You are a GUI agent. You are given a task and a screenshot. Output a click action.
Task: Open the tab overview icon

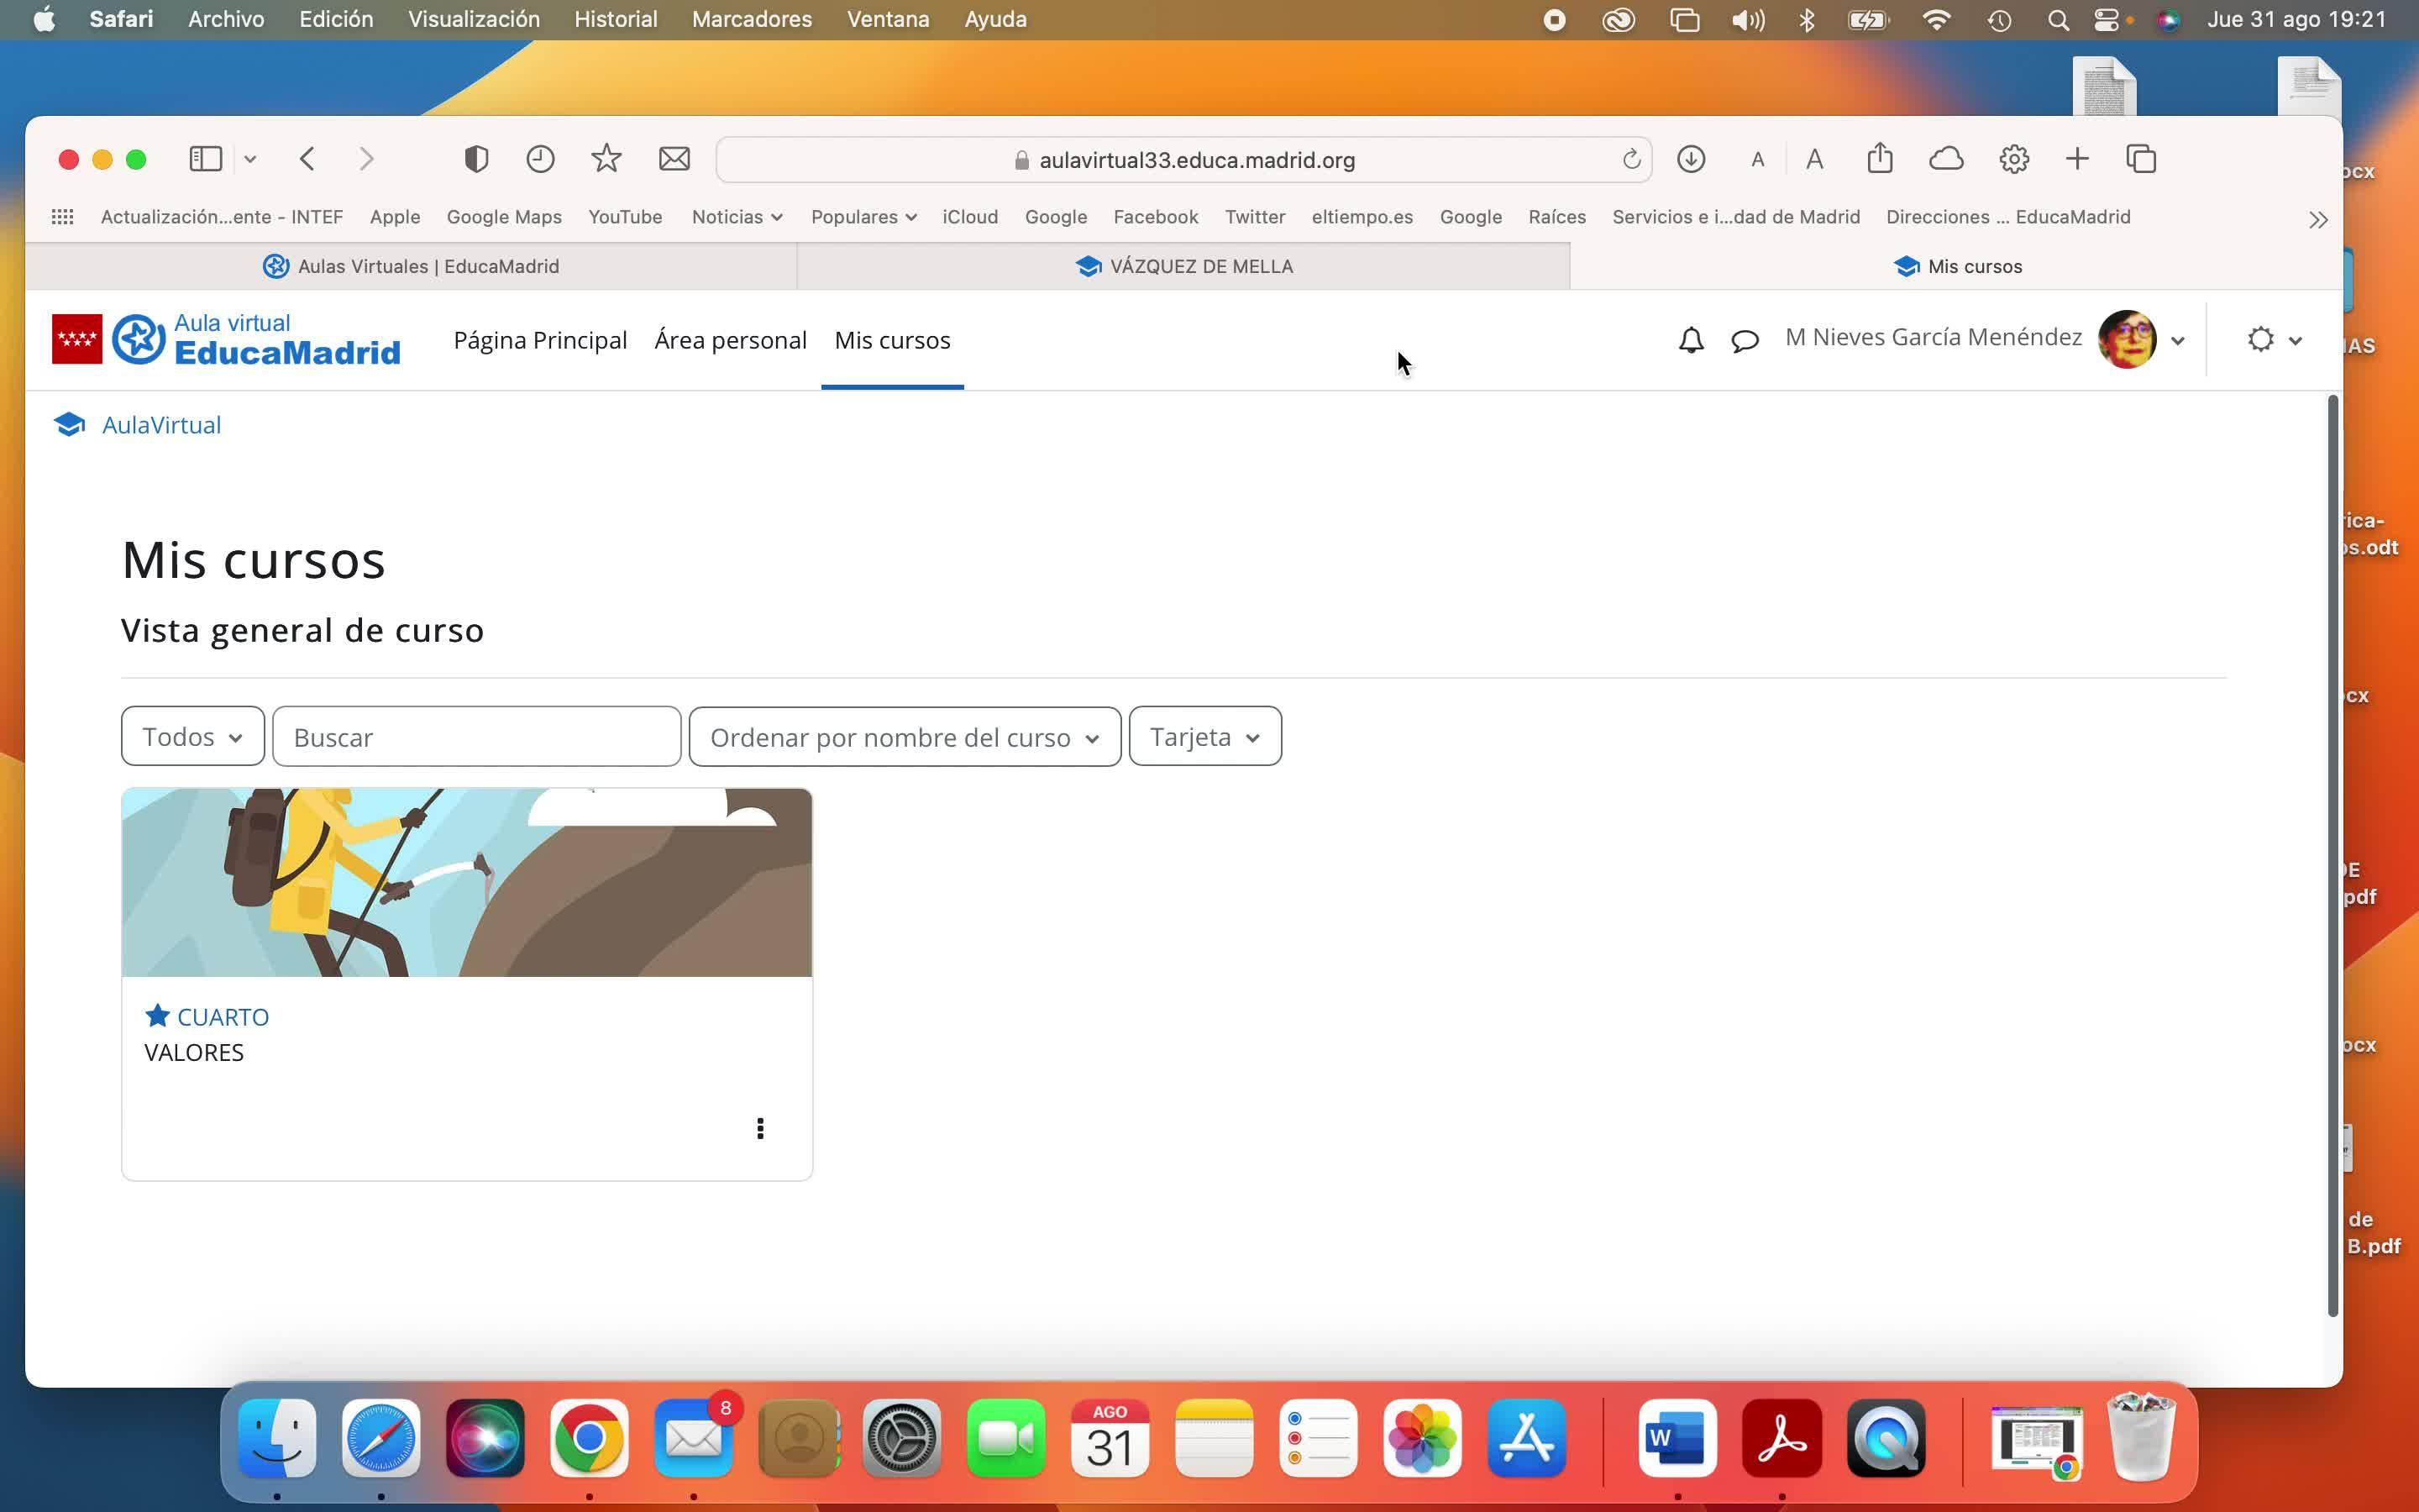click(x=2141, y=159)
